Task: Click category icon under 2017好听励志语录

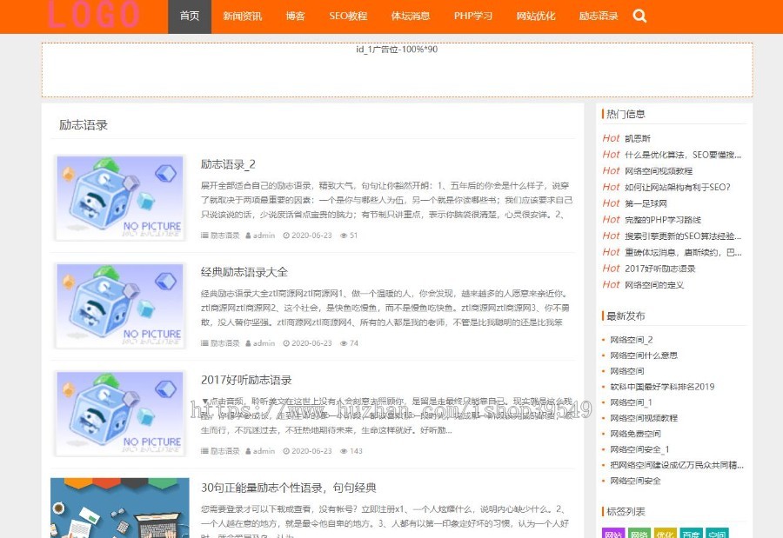Action: [204, 451]
